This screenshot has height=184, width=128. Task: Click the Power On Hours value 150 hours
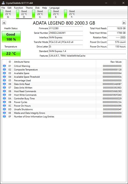[117, 47]
